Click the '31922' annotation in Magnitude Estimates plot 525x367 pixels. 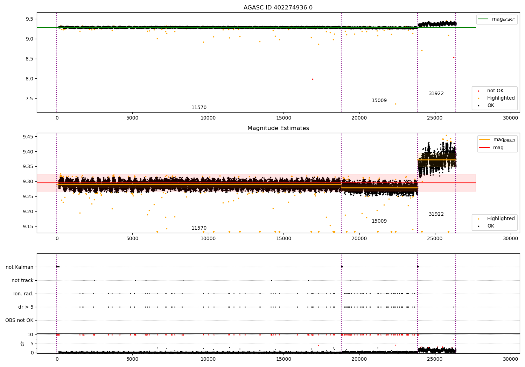pyautogui.click(x=436, y=214)
